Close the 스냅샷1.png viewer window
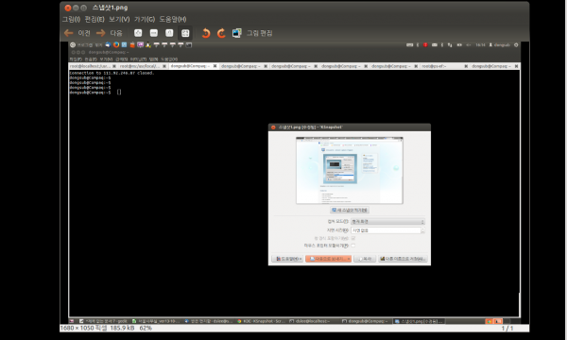Image resolution: width=567 pixels, height=340 pixels. [x=68, y=8]
